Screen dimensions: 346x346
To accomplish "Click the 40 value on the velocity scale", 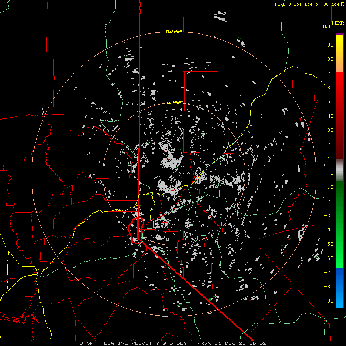I will point(330,116).
